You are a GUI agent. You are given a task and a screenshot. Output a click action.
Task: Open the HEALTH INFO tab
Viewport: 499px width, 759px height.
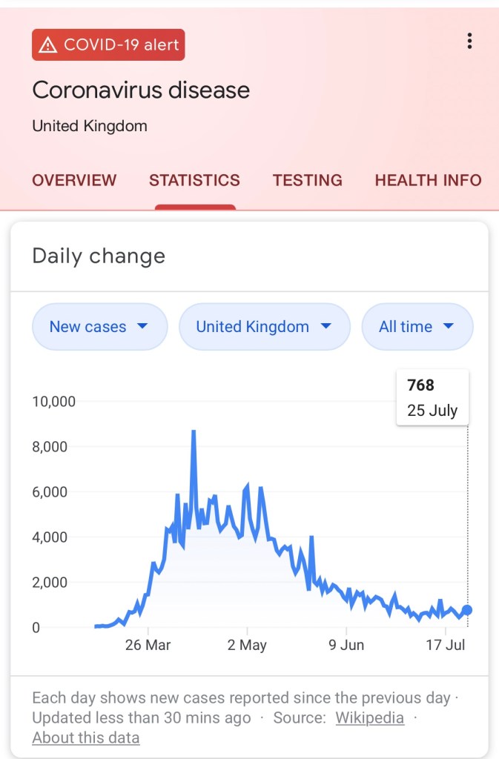tap(428, 180)
